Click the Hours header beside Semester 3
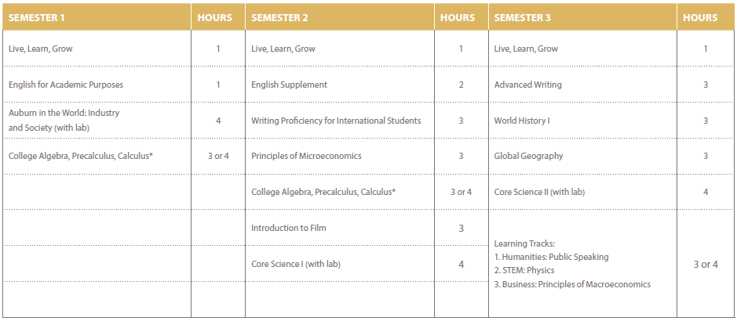 coord(700,18)
